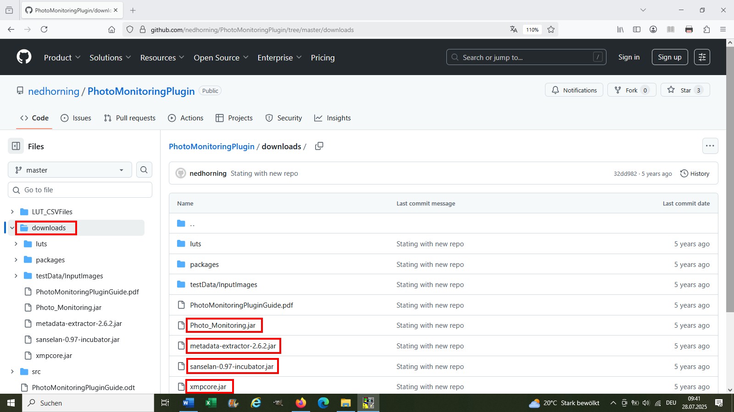Copy path icon next to downloads

[x=319, y=146]
